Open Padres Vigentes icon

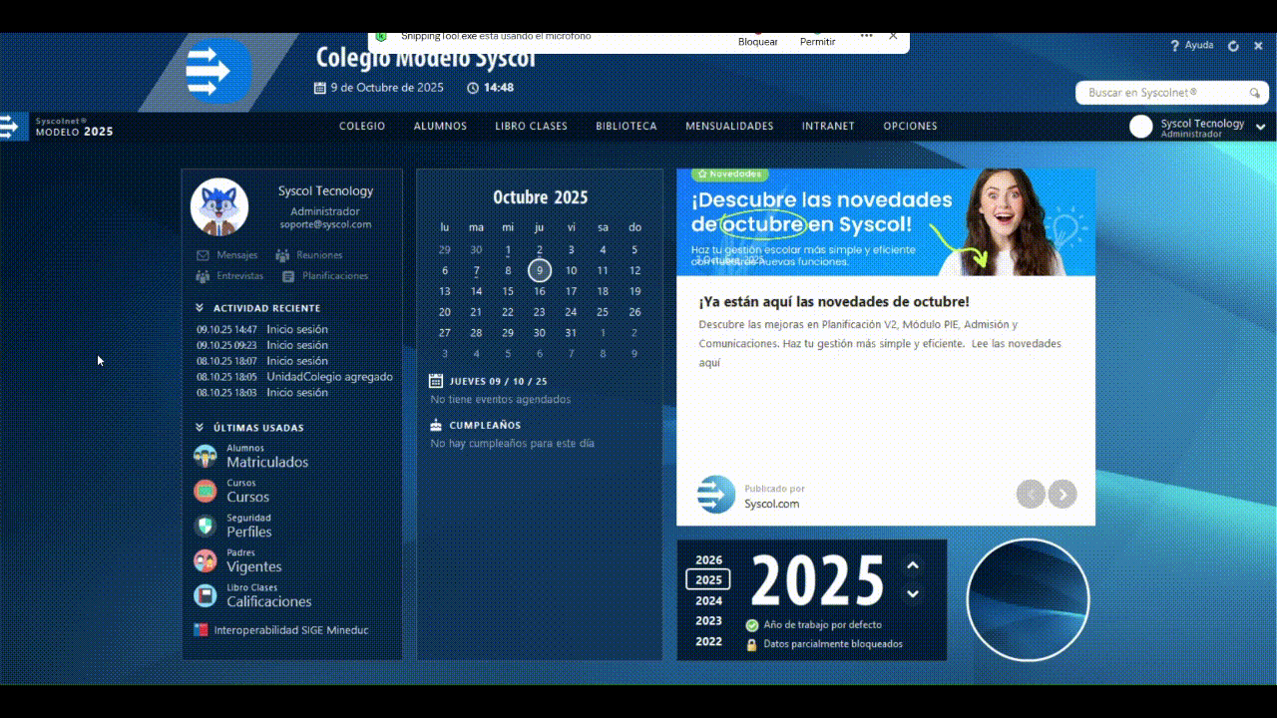point(205,560)
